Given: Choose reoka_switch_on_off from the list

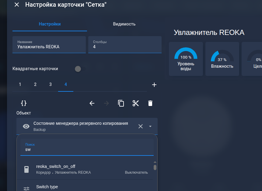Looking at the screenshot, I should tap(85, 169).
